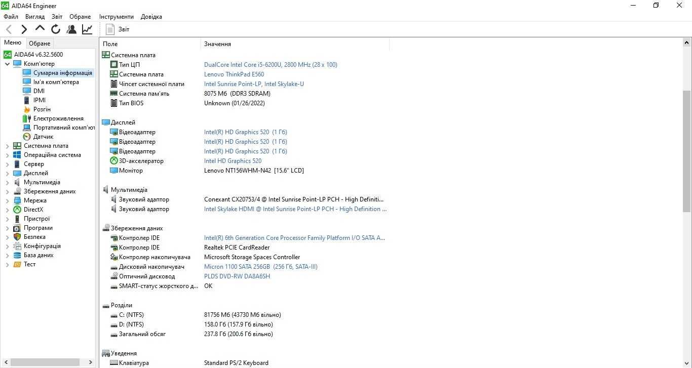This screenshot has height=368, width=692.
Task: Expand the Системна плата tree node
Action: tap(7, 146)
